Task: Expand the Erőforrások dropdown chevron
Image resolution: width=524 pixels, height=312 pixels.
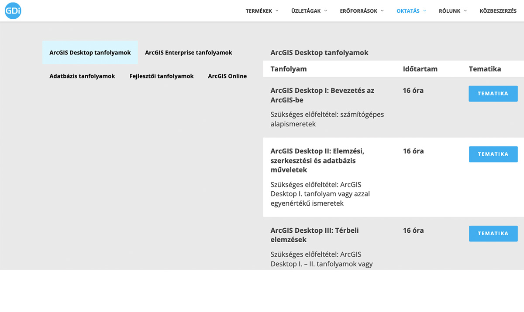Action: pyautogui.click(x=382, y=11)
